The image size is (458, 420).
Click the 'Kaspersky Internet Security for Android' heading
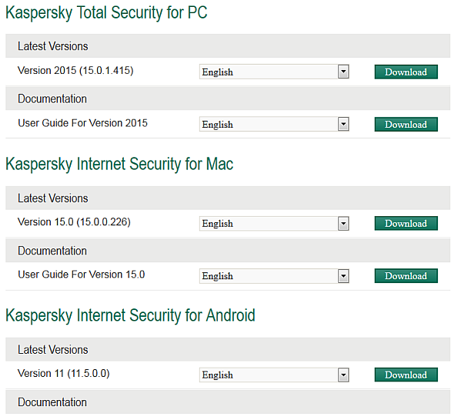(x=130, y=315)
